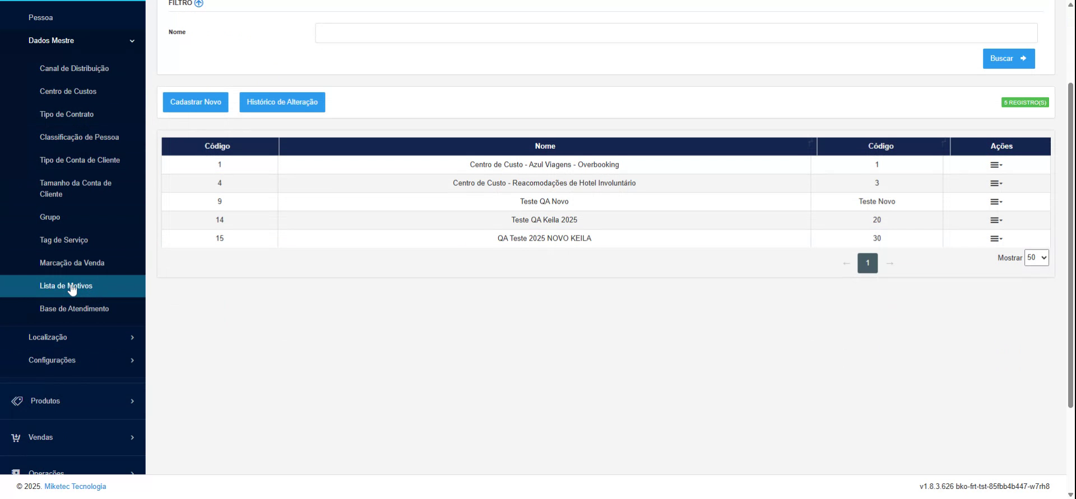Open Centro de Custos menu item
Viewport: 1076px width, 499px height.
[x=68, y=91]
